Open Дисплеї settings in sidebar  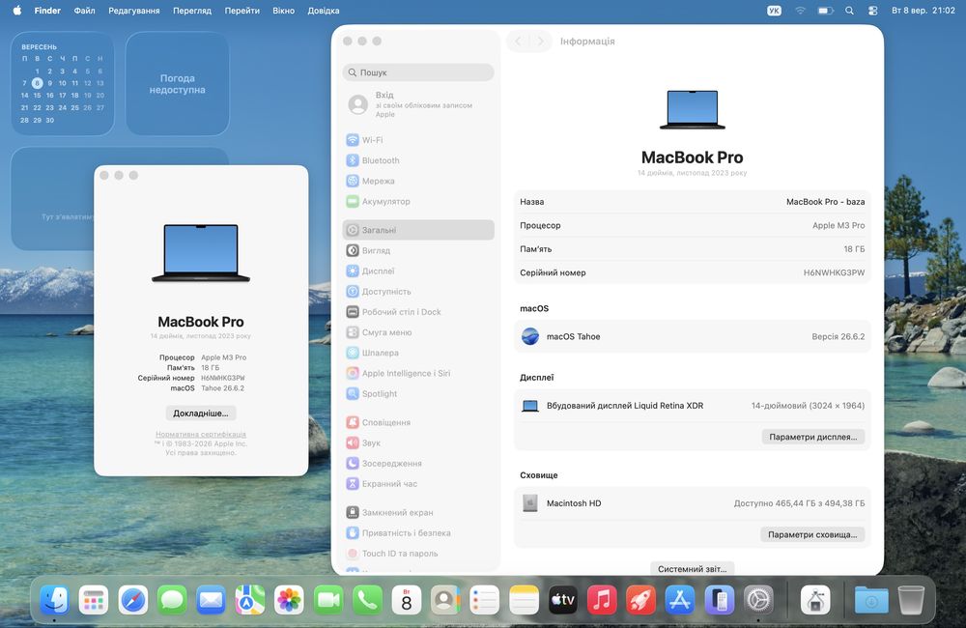[x=418, y=271]
